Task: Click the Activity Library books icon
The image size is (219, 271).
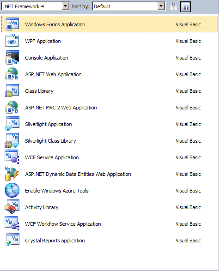Action: point(12,207)
